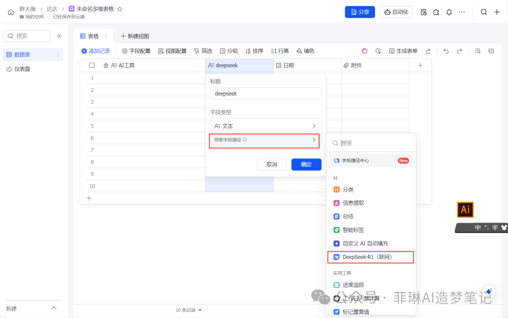Screen dimensions: 508x318
Task: Click 取消 to cancel field edit
Action: coord(271,164)
